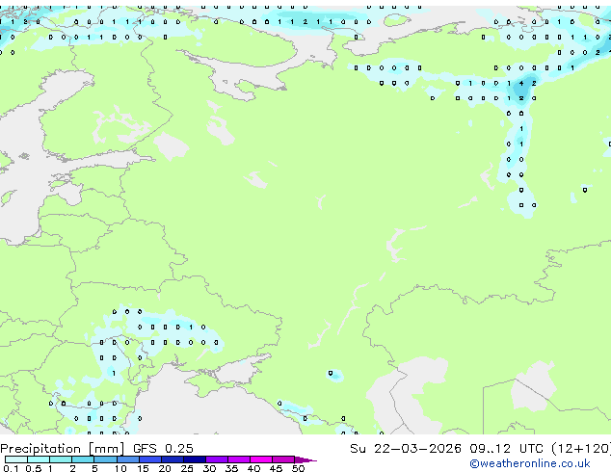This screenshot has width=611, height=472.
Task: Click the legend tick label "25"
Action: click(x=187, y=468)
